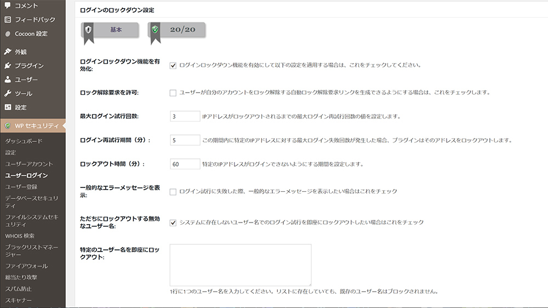The height and width of the screenshot is (308, 548).
Task: Click the Appearance paintbrush icon
Action: coord(8,52)
